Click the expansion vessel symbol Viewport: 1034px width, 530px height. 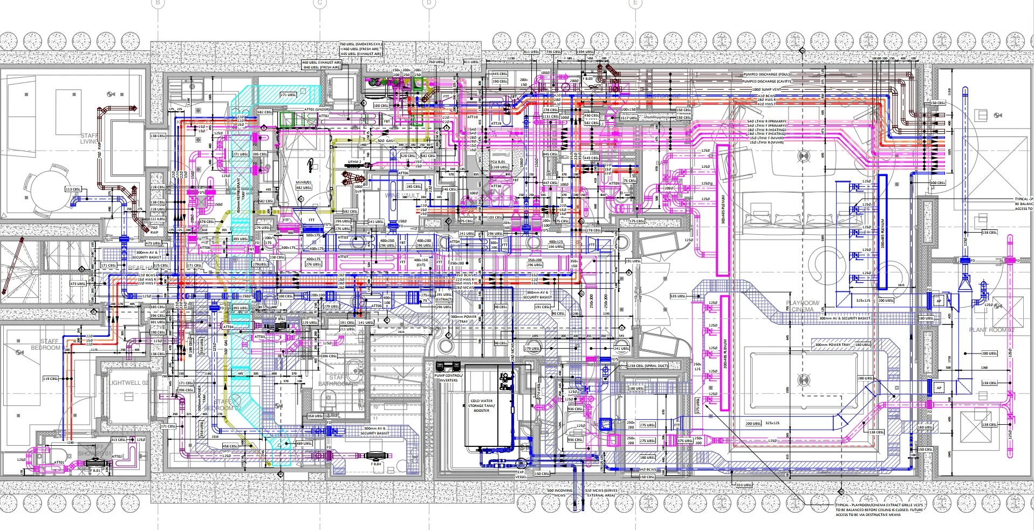point(521,463)
